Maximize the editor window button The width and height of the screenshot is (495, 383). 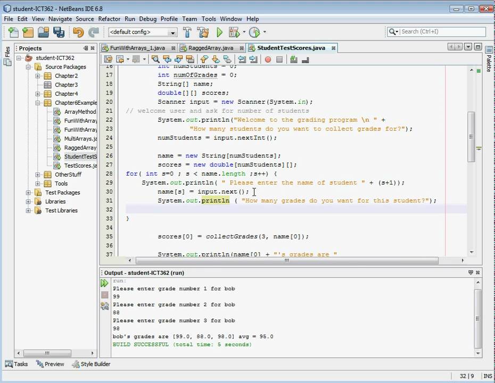(x=478, y=47)
